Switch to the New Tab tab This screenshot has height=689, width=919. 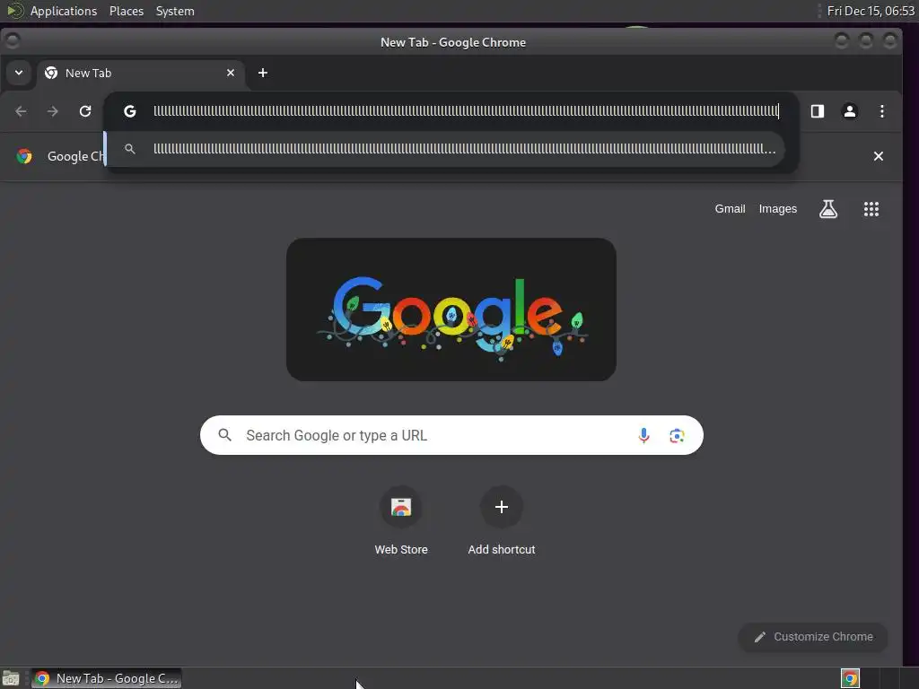click(x=141, y=74)
